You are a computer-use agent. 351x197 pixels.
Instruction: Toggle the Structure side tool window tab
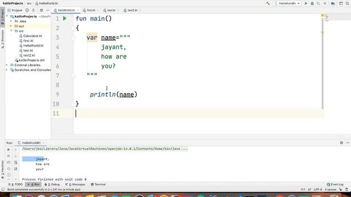pyautogui.click(x=2, y=39)
